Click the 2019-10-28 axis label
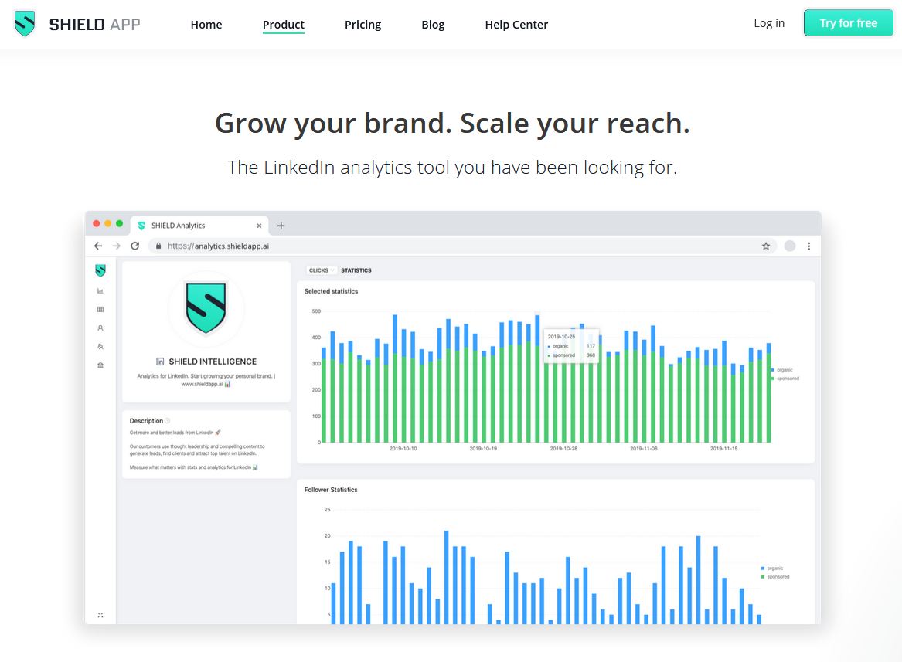Image resolution: width=902 pixels, height=662 pixels. point(563,449)
